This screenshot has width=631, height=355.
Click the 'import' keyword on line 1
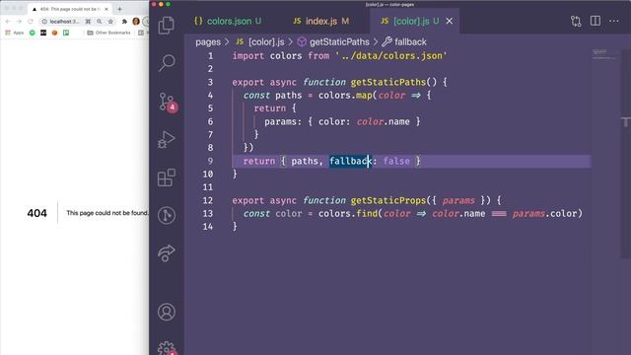(x=247, y=56)
